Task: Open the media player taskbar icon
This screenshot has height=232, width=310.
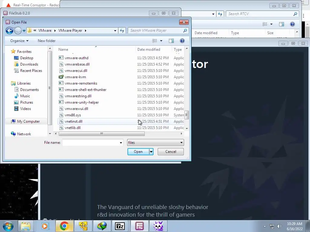Action: pyautogui.click(x=45, y=226)
